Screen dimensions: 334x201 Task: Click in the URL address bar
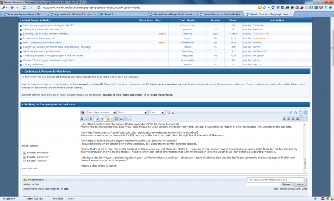[149, 8]
